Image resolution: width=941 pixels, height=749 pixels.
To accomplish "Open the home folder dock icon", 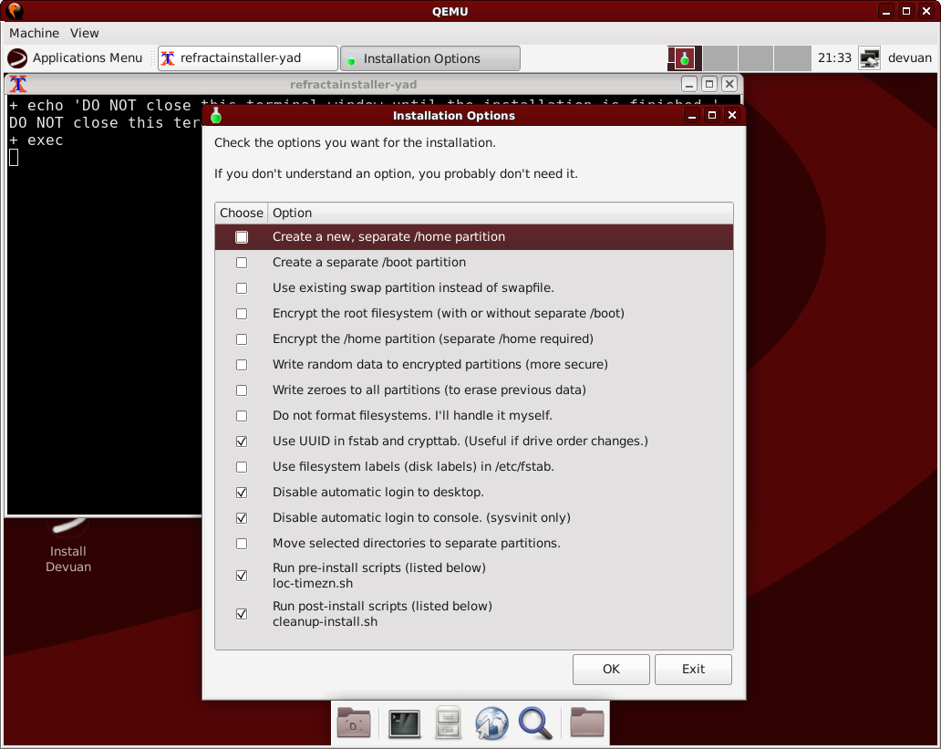I will pos(354,723).
